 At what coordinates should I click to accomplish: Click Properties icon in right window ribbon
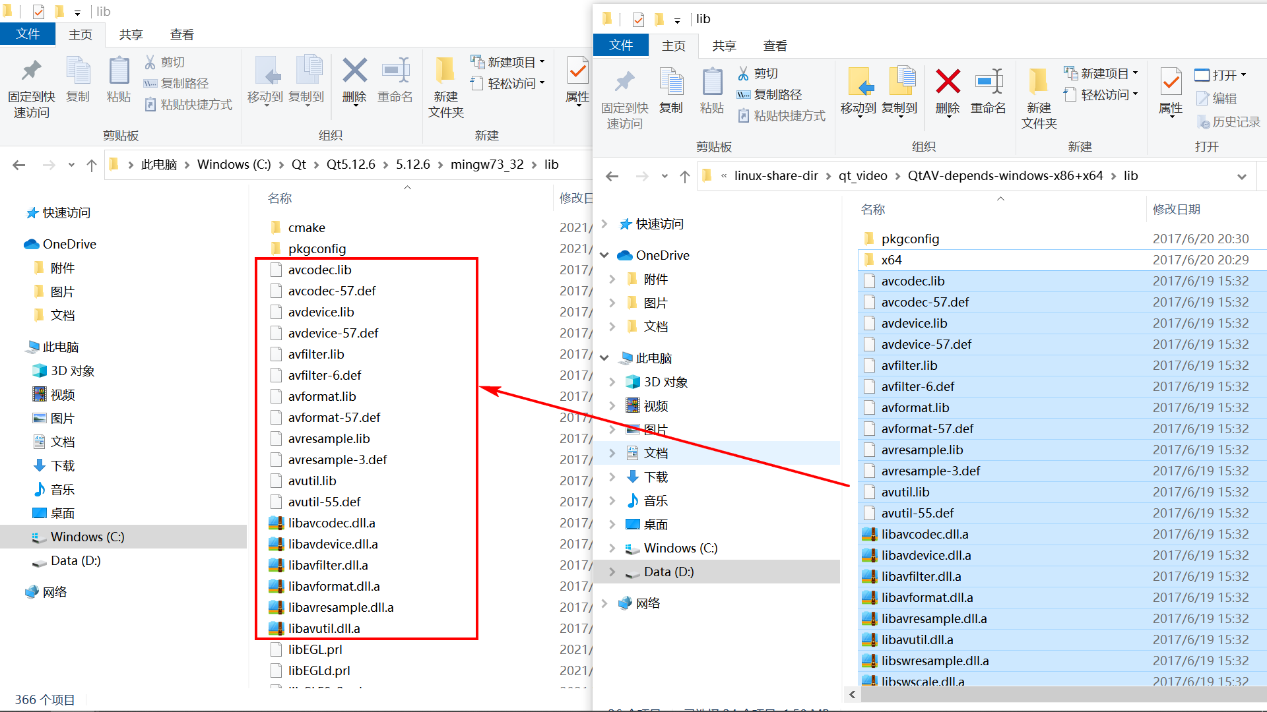[x=1171, y=83]
